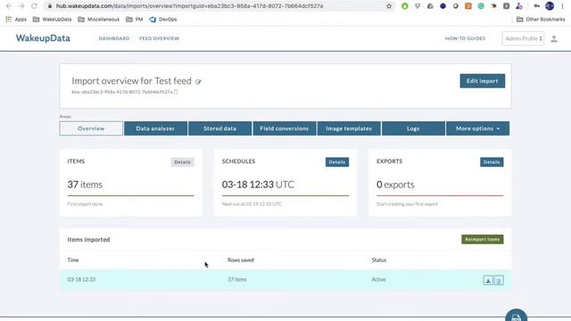Select the Overview tab
Viewport: 571px width, 321px height.
[x=91, y=128]
